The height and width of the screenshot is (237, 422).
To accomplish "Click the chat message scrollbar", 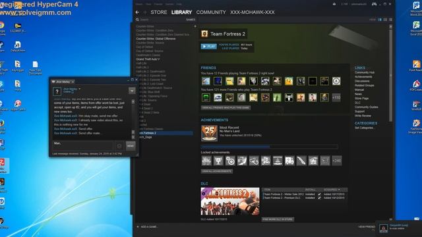I will [x=133, y=119].
